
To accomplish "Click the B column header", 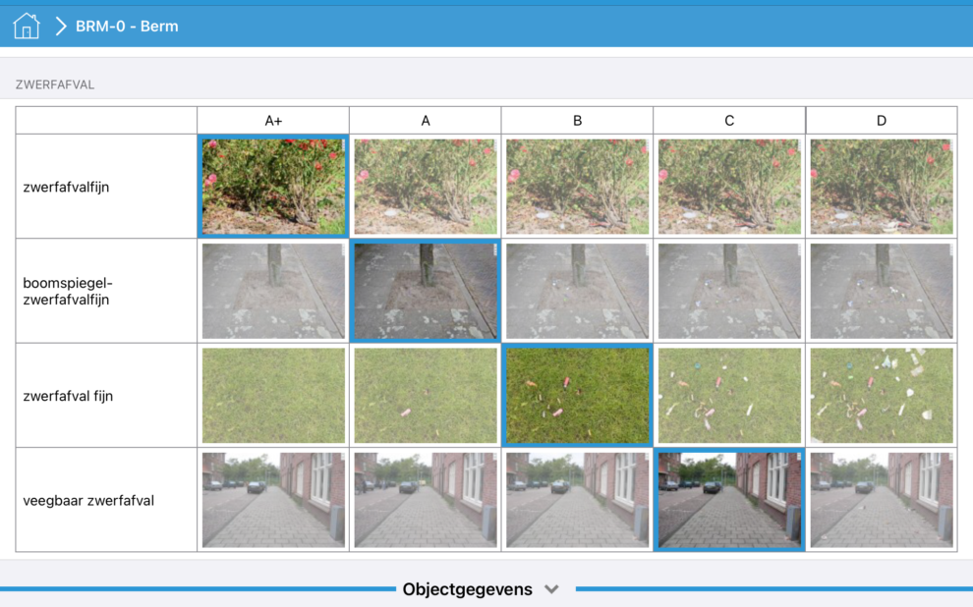I will tap(577, 121).
